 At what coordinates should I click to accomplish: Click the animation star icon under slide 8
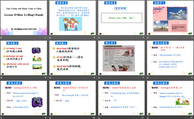148,78
